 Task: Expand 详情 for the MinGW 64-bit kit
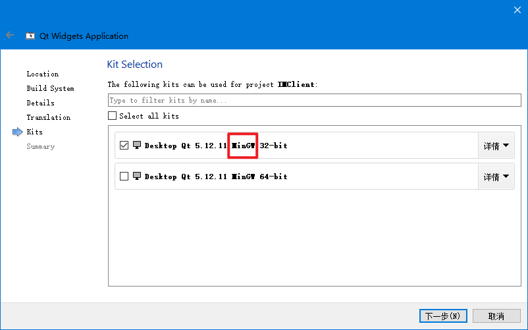(496, 177)
